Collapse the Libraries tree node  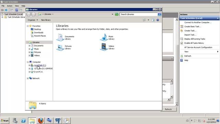tap(27, 42)
